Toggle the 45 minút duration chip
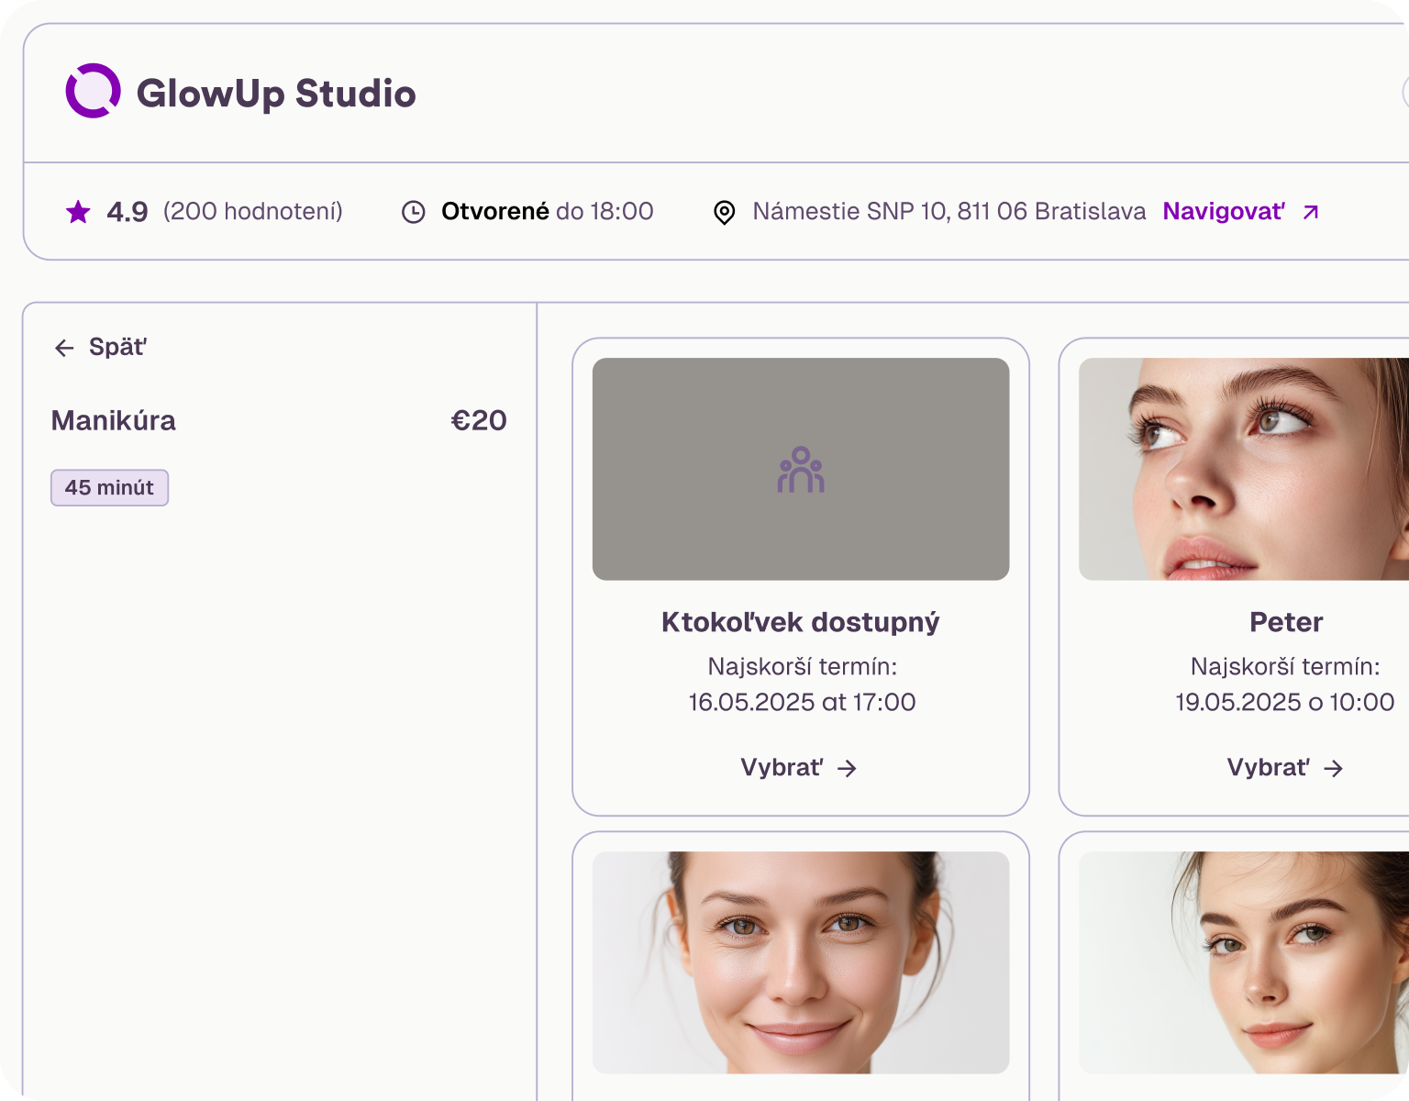This screenshot has width=1409, height=1101. 109,487
